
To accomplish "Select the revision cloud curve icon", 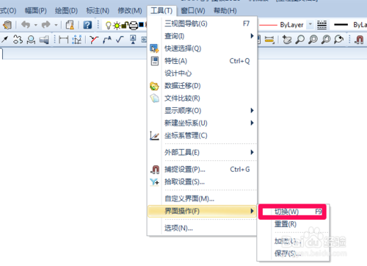I will pos(18,40).
